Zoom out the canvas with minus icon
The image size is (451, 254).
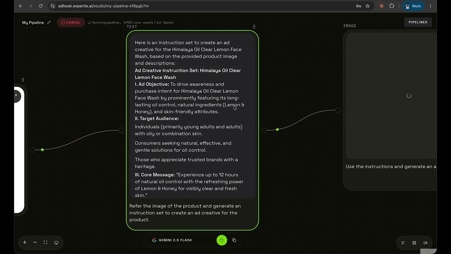click(35, 242)
